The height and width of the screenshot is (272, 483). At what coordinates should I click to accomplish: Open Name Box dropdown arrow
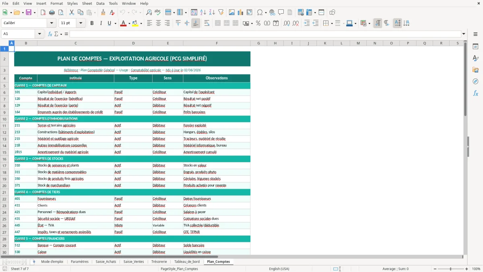click(x=40, y=34)
